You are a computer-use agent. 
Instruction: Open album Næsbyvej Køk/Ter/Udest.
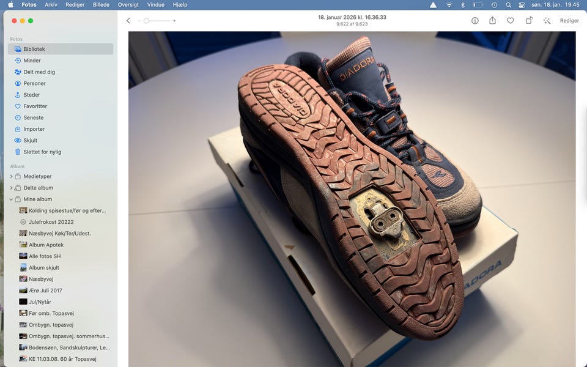click(61, 234)
